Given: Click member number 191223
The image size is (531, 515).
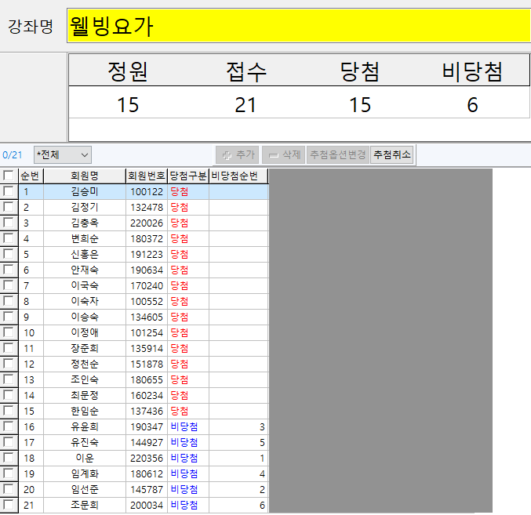Looking at the screenshot, I should (x=147, y=255).
